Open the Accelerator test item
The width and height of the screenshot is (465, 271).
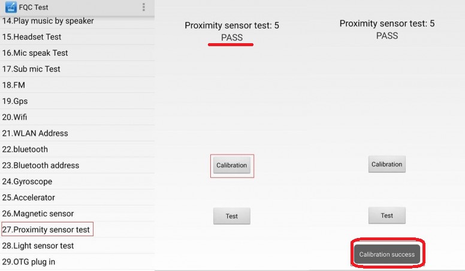(29, 197)
